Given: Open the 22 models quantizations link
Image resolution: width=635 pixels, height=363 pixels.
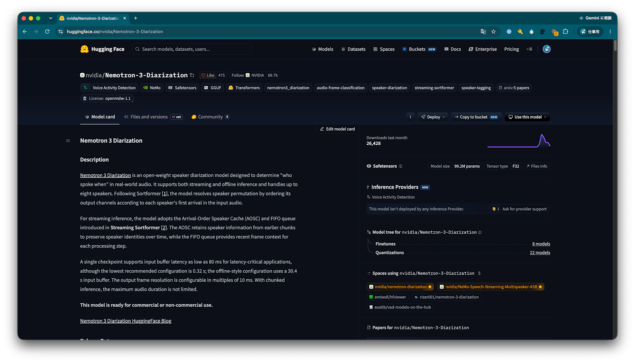Looking at the screenshot, I should [540, 253].
